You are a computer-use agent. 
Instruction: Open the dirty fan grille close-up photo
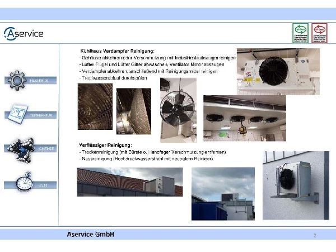[94, 107]
